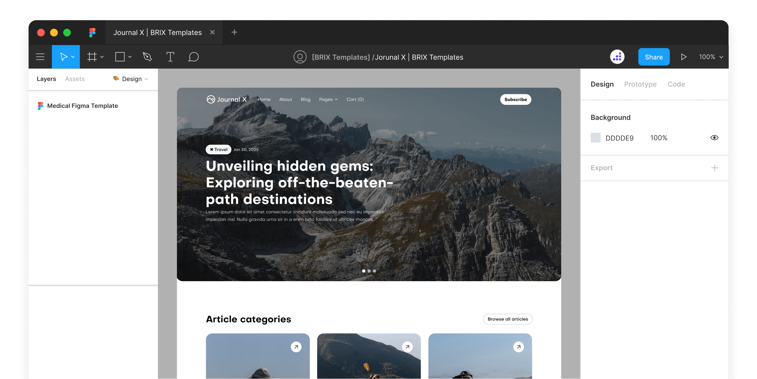
Task: Click the Share button
Action: click(x=654, y=56)
